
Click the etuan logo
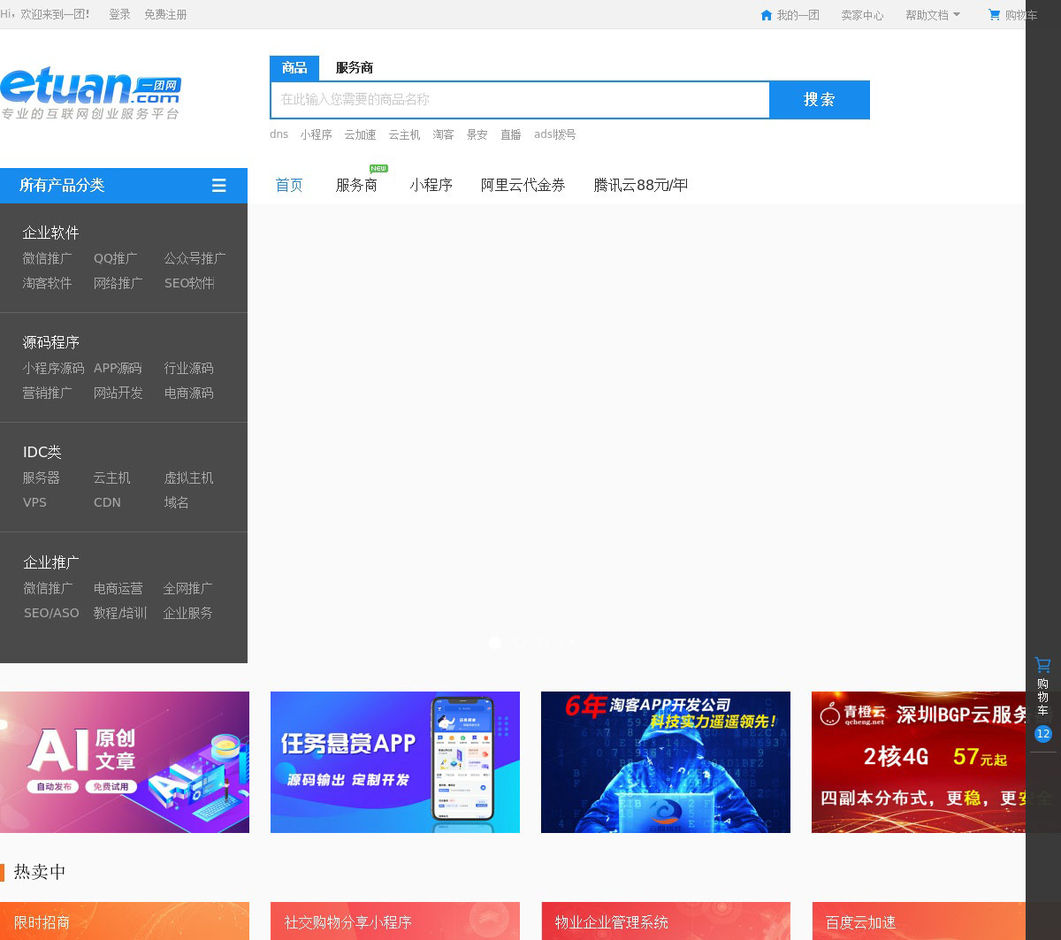coord(91,95)
